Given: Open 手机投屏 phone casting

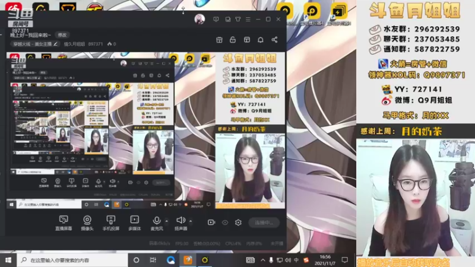Looking at the screenshot, I should tap(111, 223).
